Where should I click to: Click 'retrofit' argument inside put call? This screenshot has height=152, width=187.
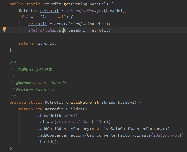99,30
